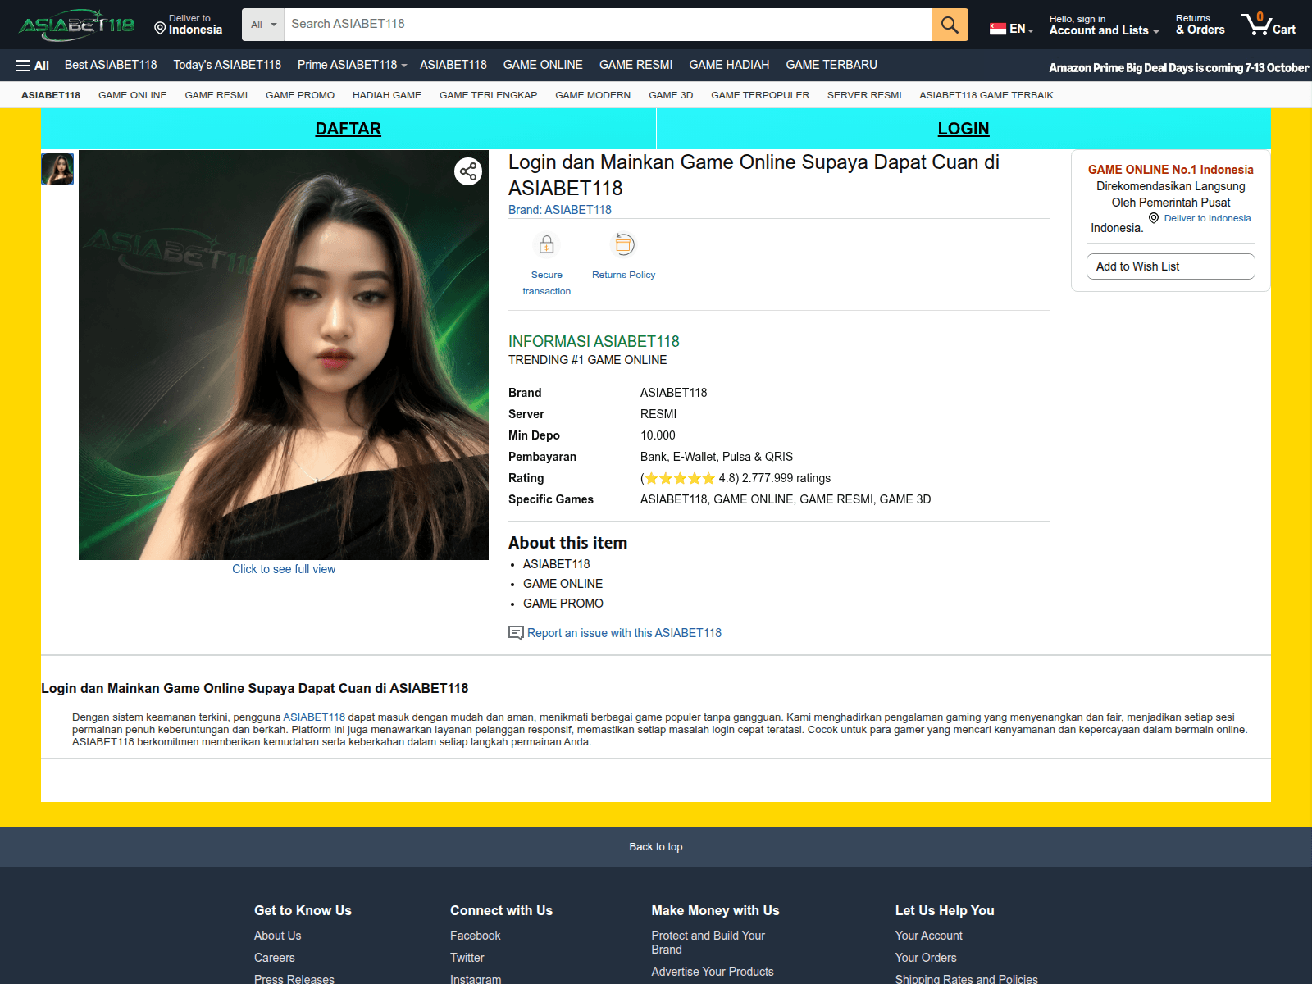Click the Secure transaction link text
This screenshot has width=1312, height=984.
[x=547, y=283]
